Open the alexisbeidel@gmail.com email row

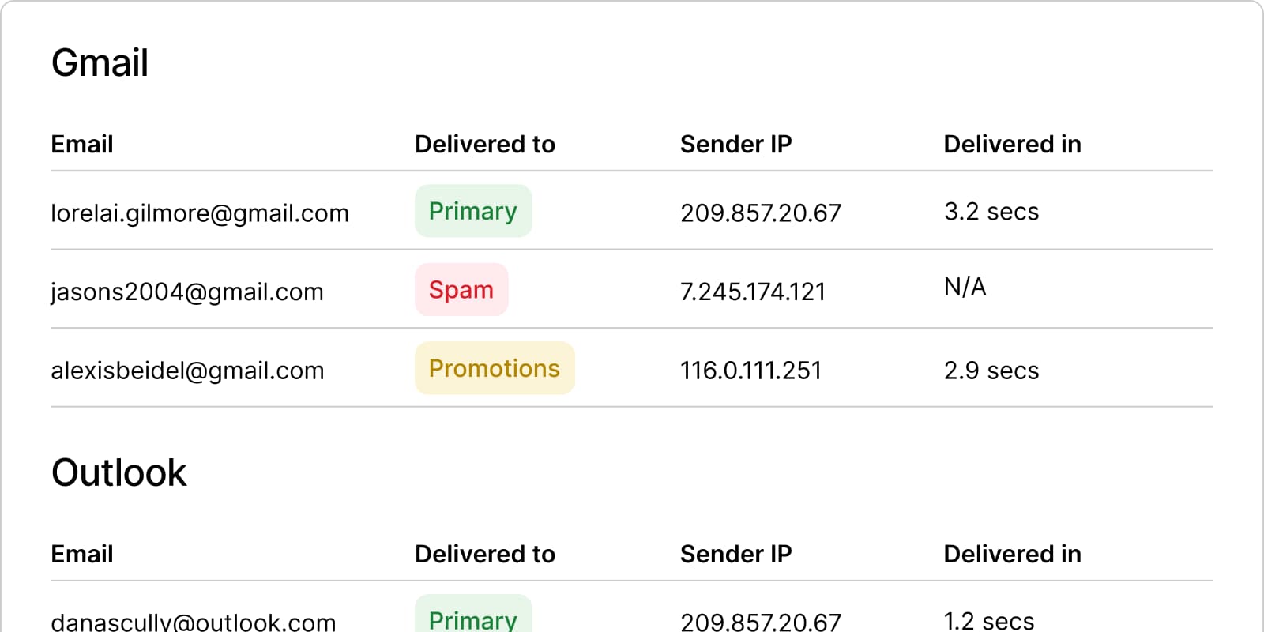click(187, 371)
